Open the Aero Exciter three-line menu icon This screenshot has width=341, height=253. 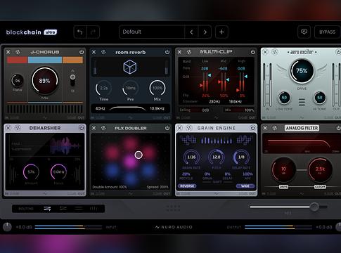point(302,102)
